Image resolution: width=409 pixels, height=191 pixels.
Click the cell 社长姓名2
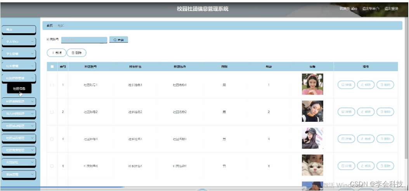pyautogui.click(x=135, y=112)
